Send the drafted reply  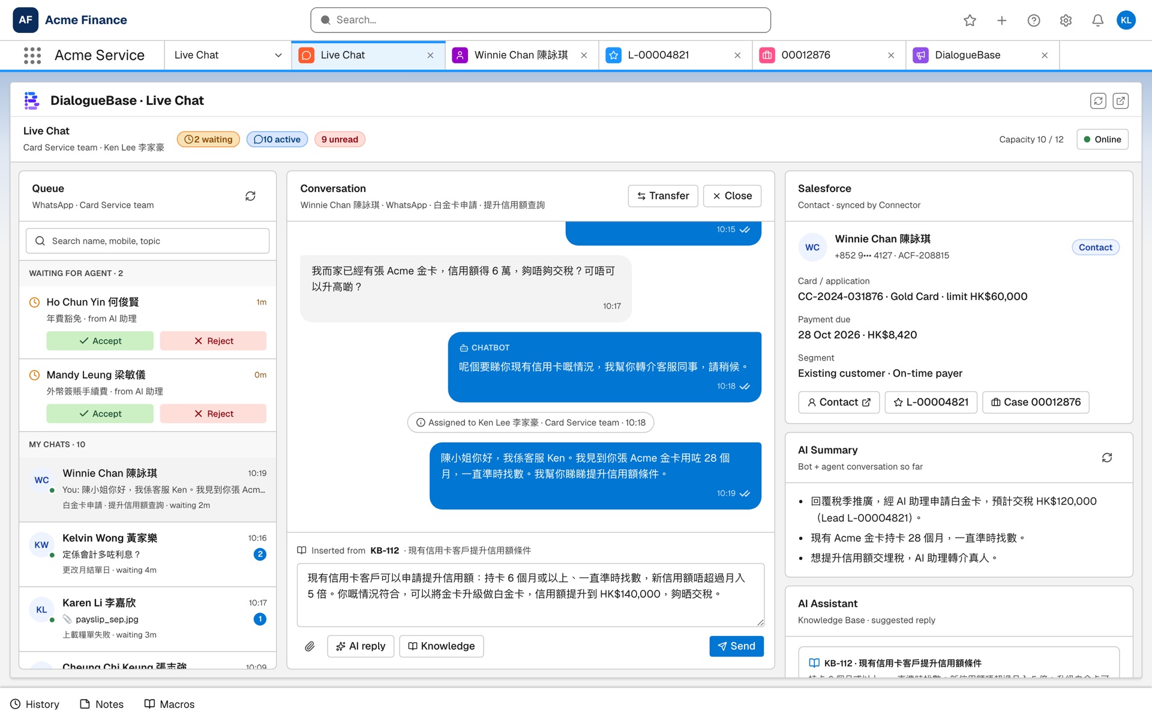736,646
